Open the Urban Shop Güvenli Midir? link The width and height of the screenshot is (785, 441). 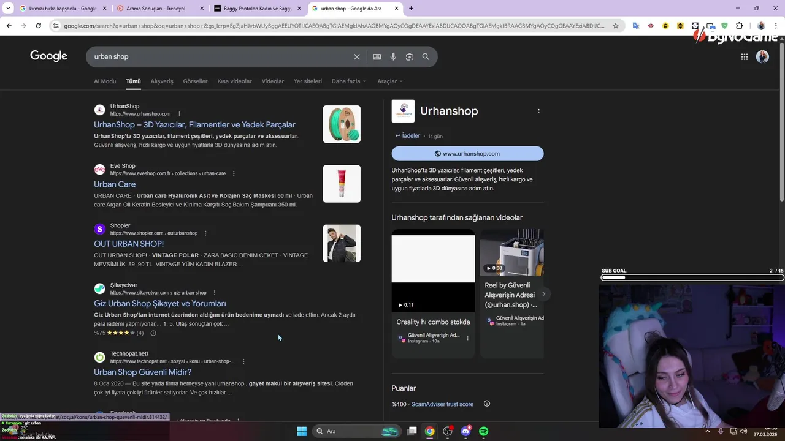point(142,372)
